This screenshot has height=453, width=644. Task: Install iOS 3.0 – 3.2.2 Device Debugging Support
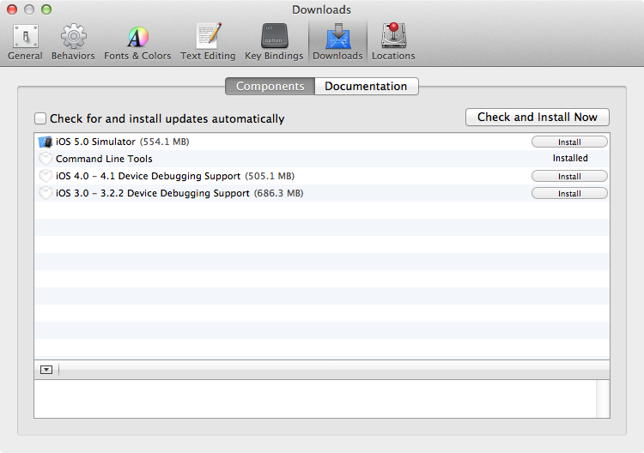tap(569, 194)
